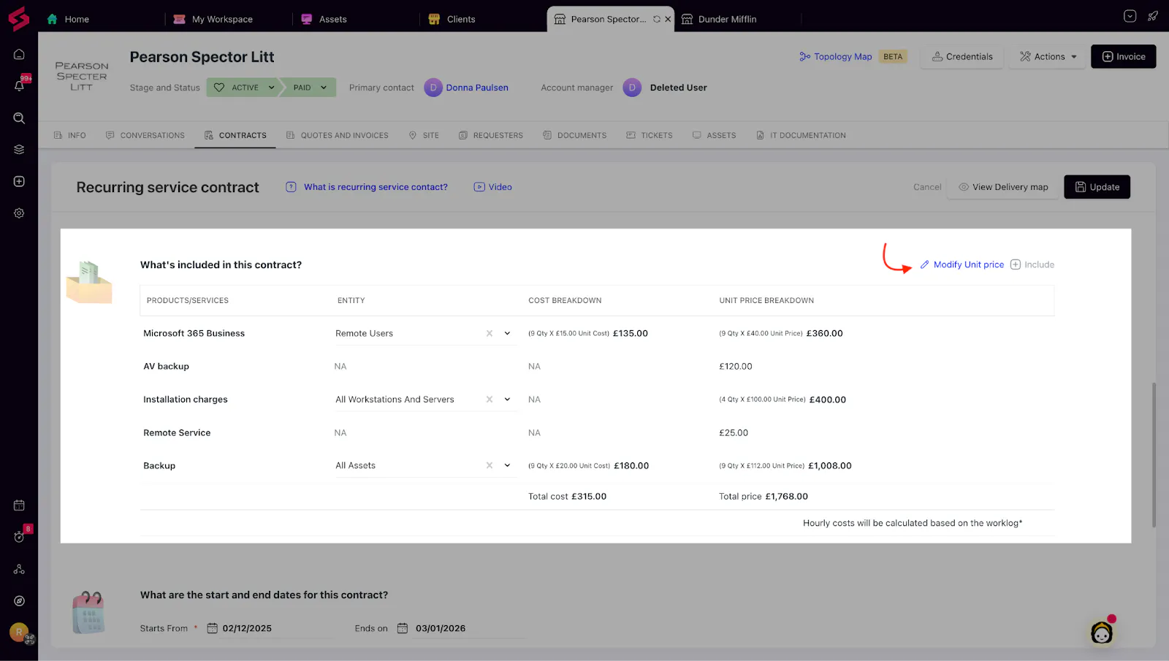Open the ASSETS sub-tab under the client header
Viewport: 1169px width, 661px height.
[715, 135]
